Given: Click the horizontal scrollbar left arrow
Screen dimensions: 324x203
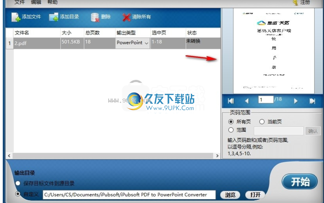Looking at the screenshot, I should (9, 156).
